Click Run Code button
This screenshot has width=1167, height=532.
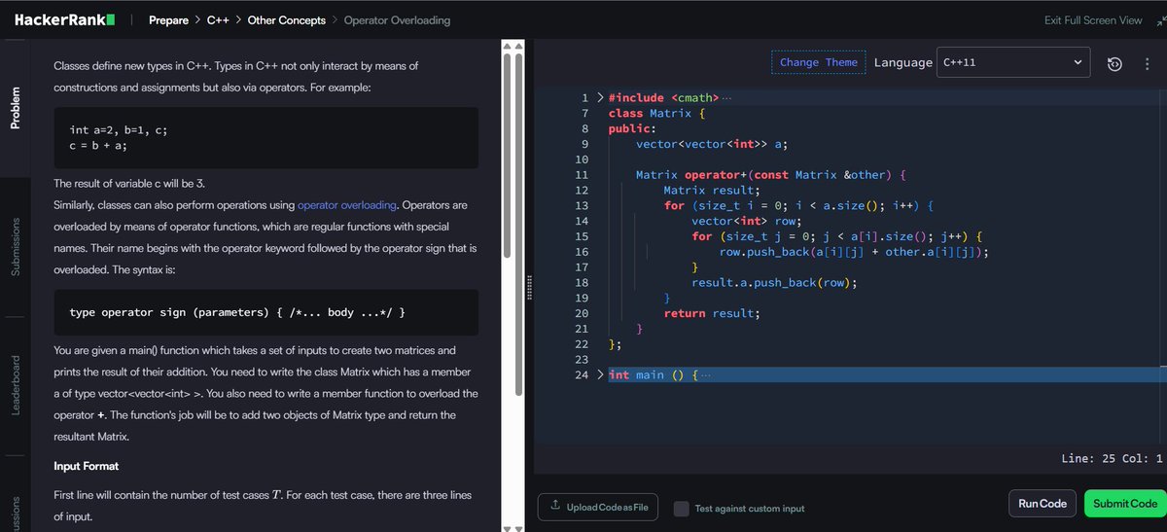pyautogui.click(x=1043, y=504)
